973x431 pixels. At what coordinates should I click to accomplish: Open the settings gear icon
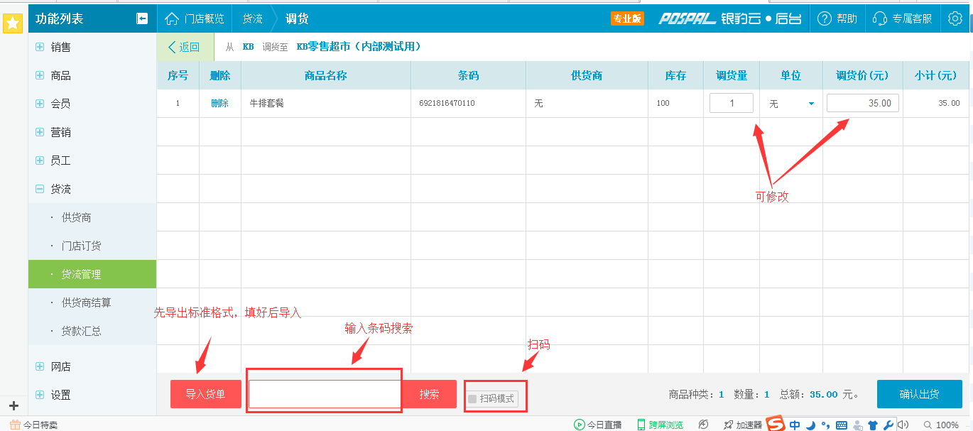[x=956, y=18]
